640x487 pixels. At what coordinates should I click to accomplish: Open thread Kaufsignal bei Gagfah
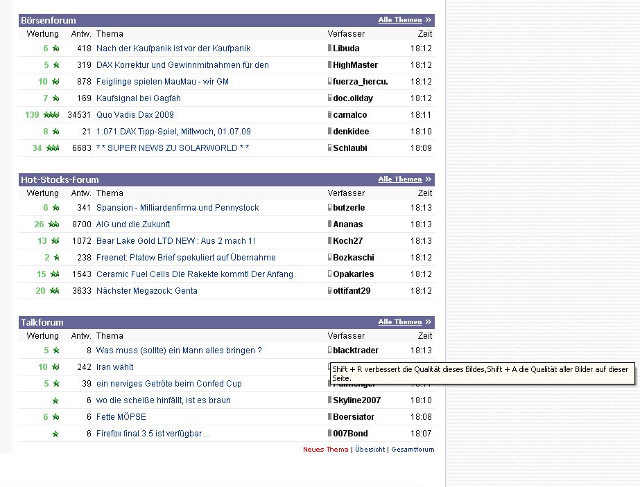138,98
